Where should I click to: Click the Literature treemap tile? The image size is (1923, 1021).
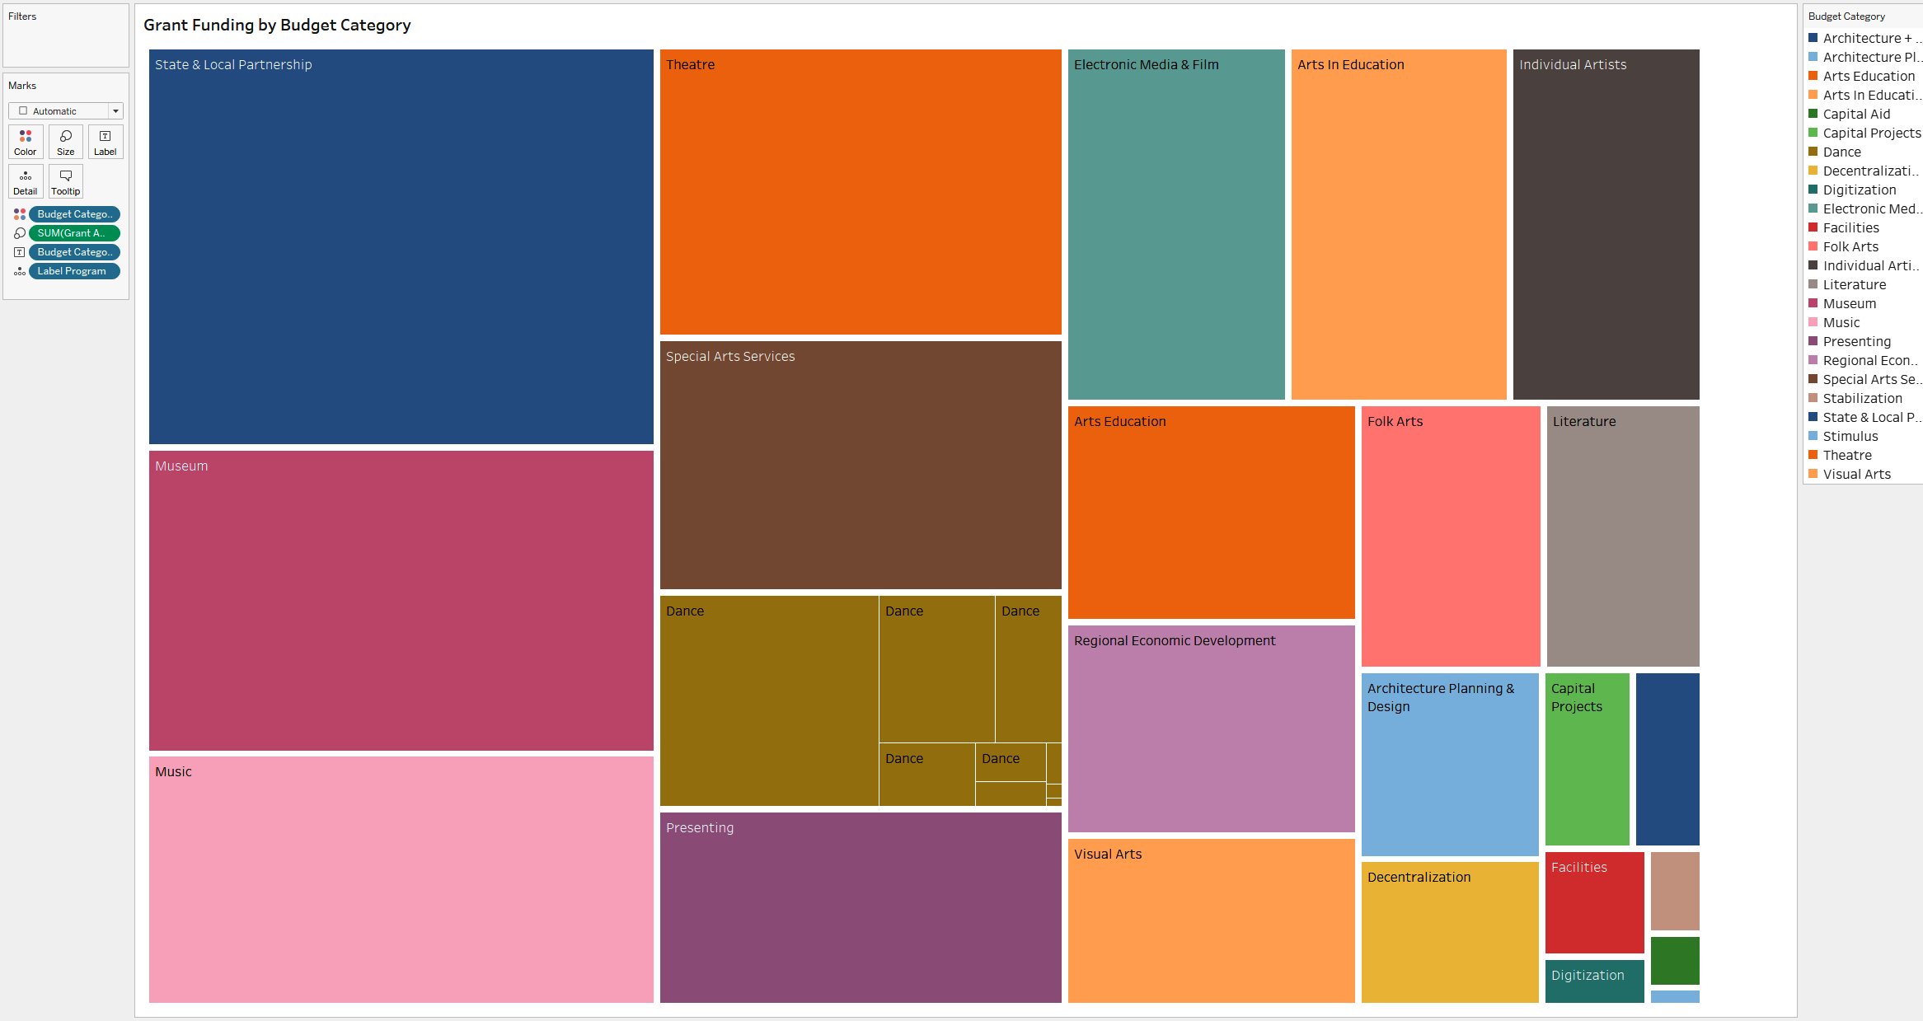pos(1623,536)
